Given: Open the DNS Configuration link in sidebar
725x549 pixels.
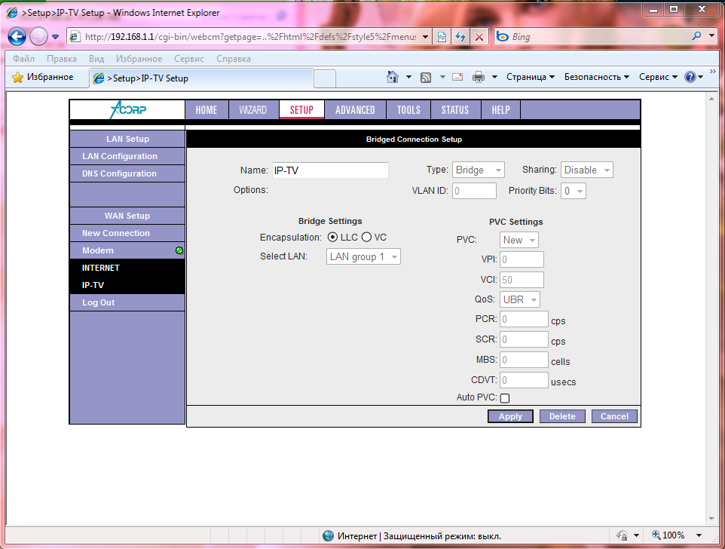Looking at the screenshot, I should point(120,173).
